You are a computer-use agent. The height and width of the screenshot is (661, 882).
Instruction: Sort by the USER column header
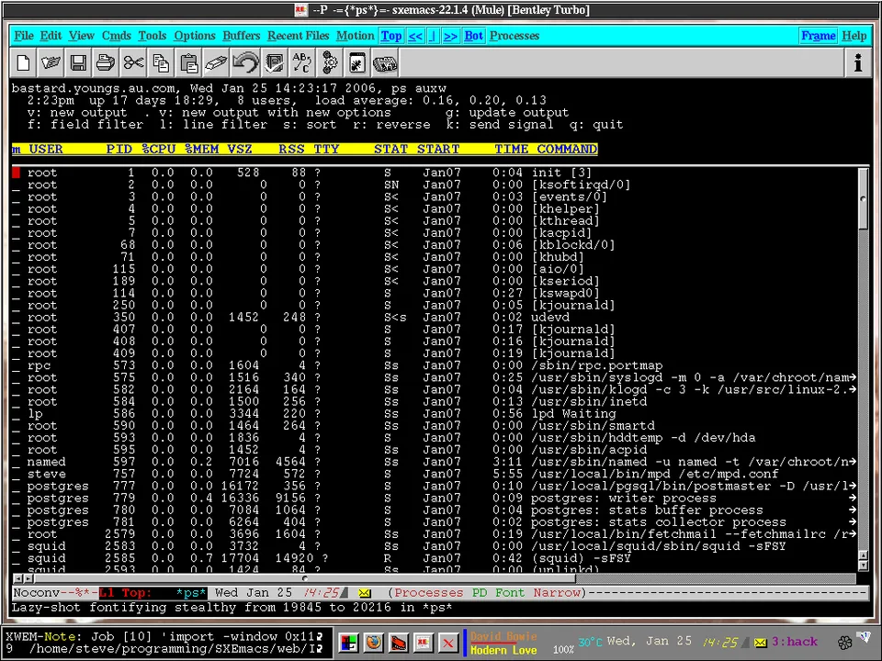[46, 149]
